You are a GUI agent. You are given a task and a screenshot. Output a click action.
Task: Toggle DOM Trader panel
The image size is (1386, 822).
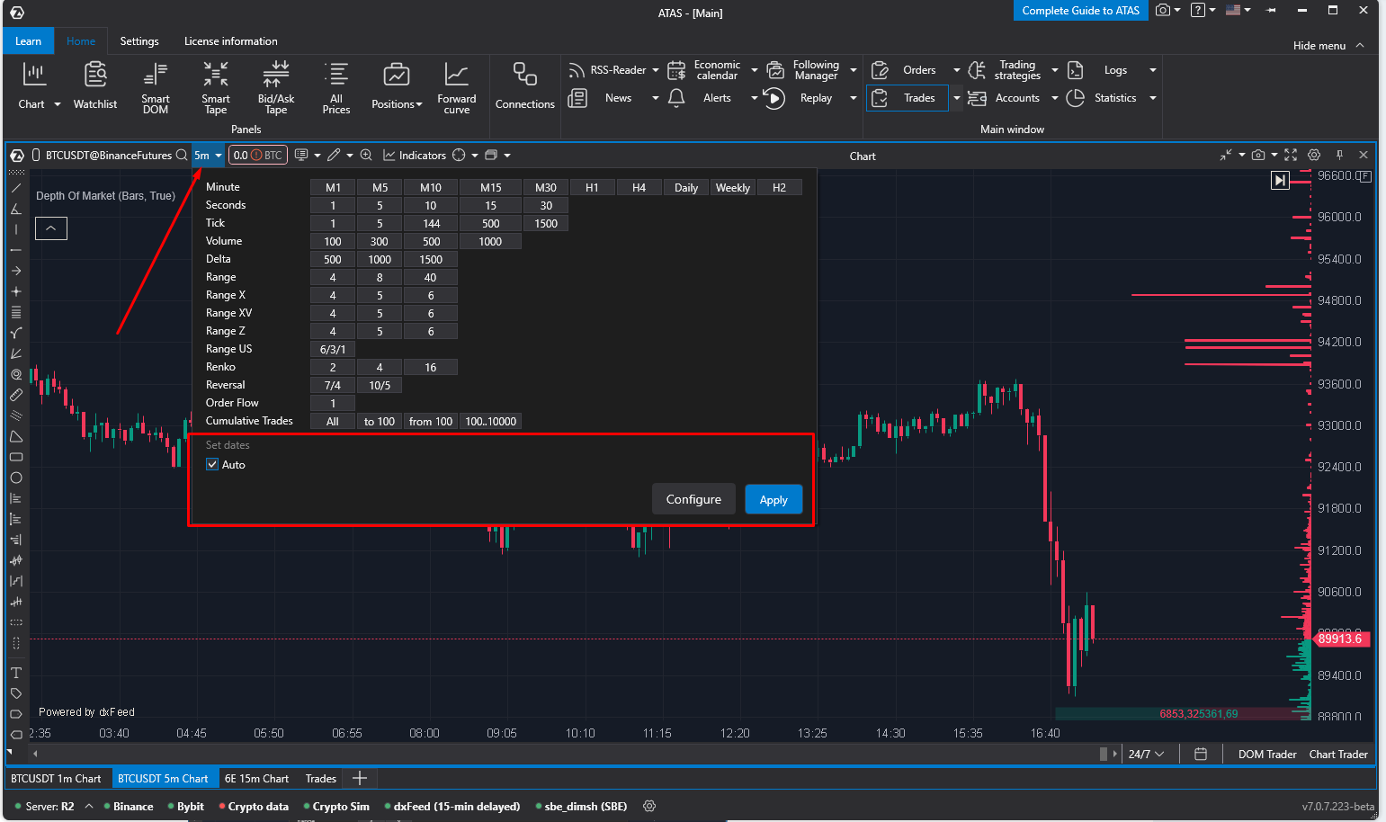click(1267, 754)
